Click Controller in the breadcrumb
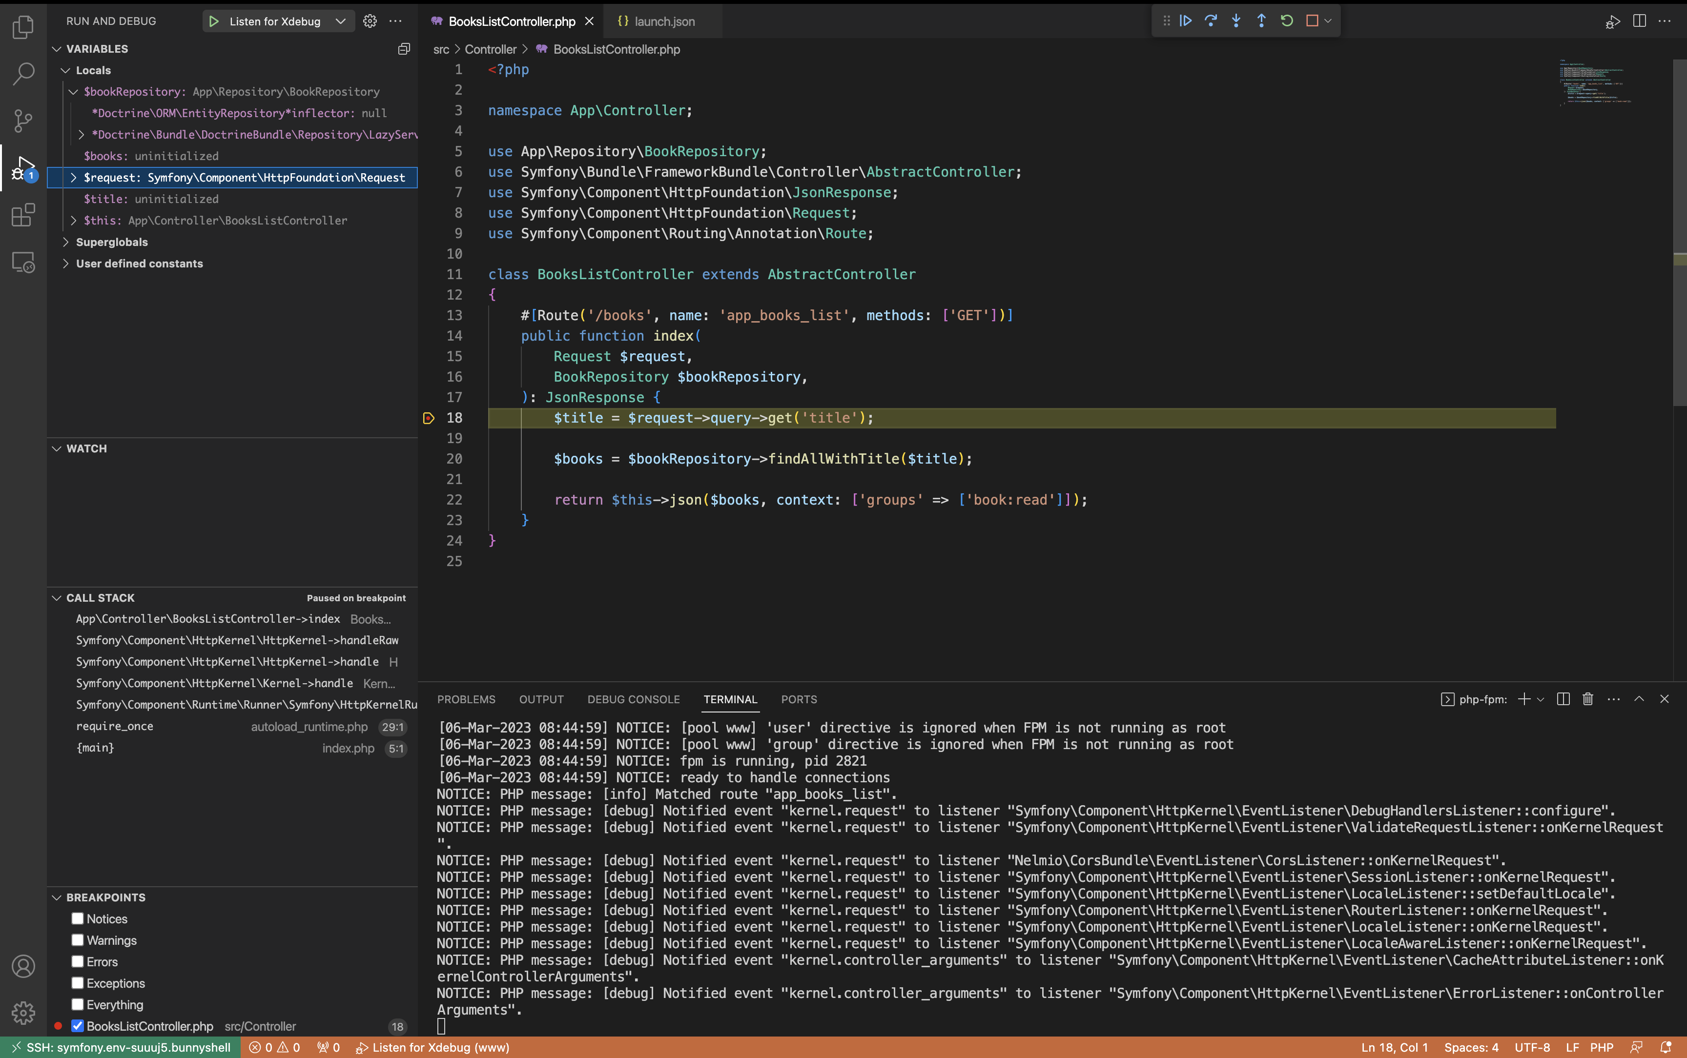Screen dimensions: 1687x1058 tap(491, 49)
